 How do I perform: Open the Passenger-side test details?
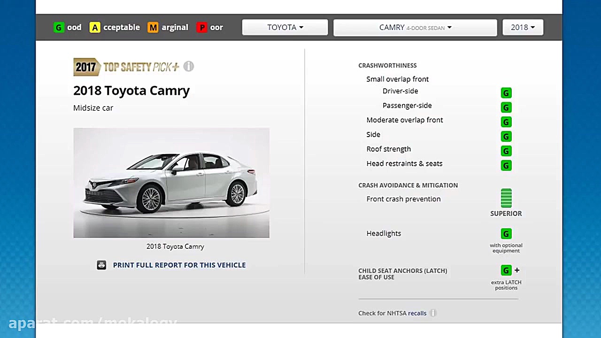click(407, 106)
